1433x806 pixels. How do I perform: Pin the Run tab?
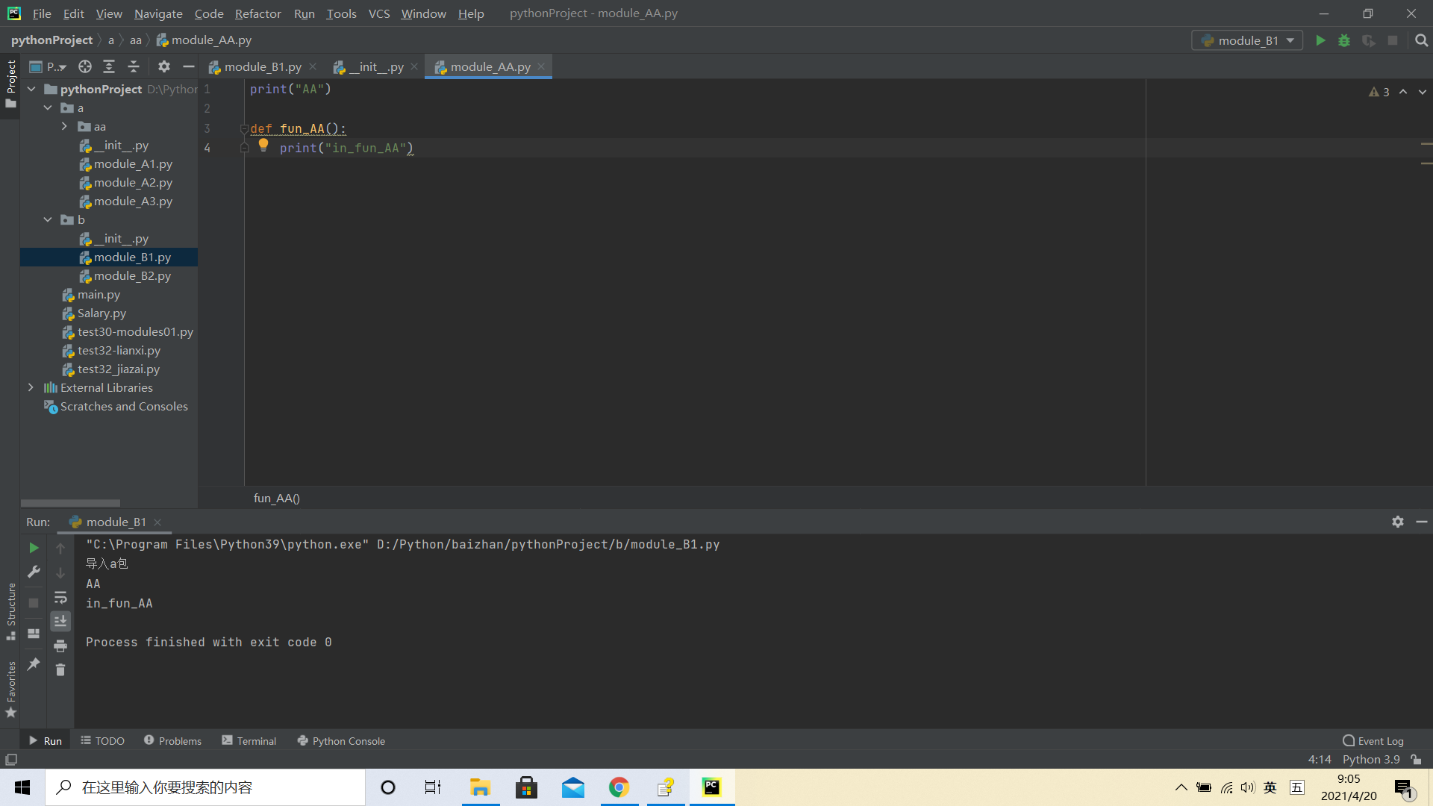(34, 663)
